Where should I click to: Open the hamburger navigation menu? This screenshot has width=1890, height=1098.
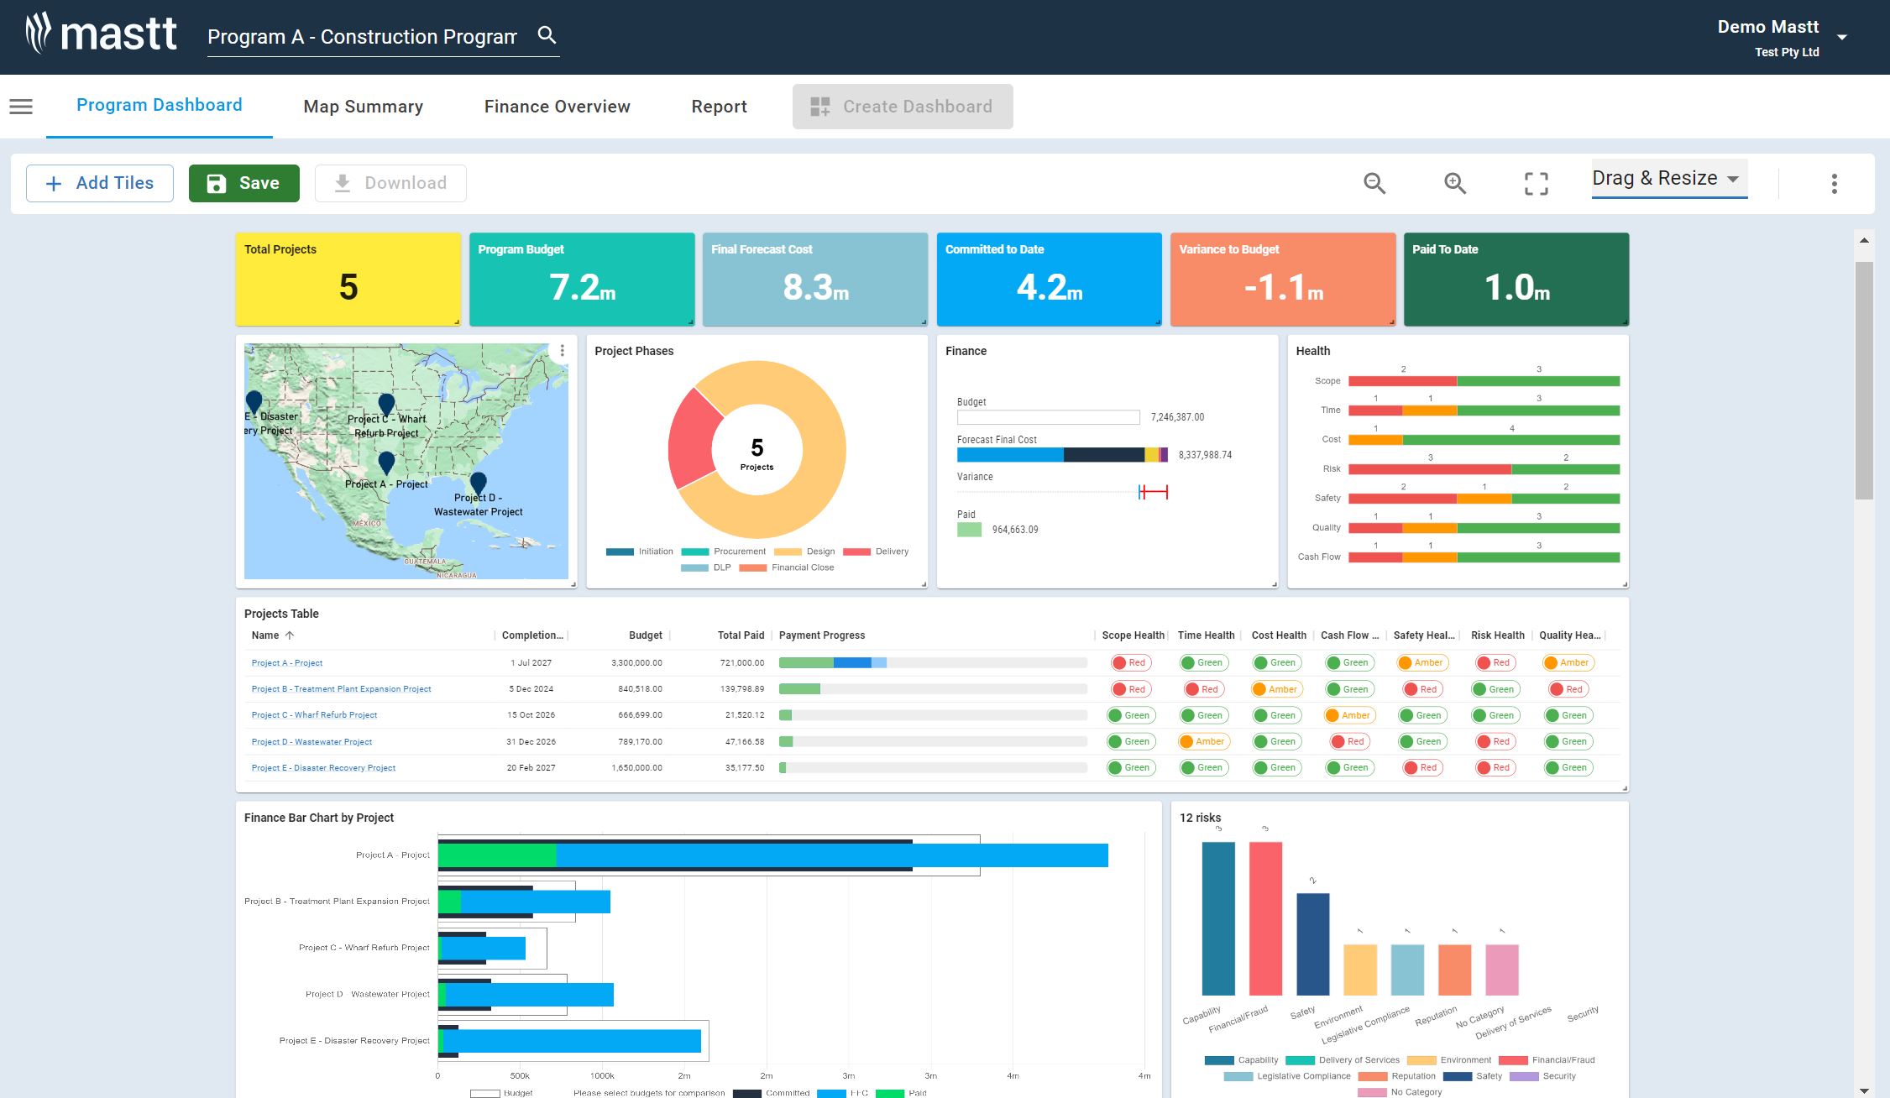coord(21,107)
